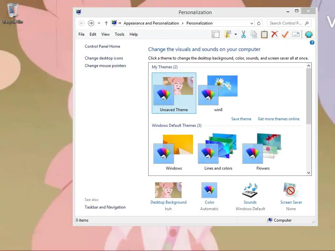Click the double-chevron breadcrumb overflow
The height and width of the screenshot is (251, 335).
click(x=120, y=23)
